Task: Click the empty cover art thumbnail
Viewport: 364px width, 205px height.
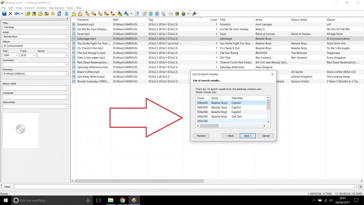Action: coord(20,130)
